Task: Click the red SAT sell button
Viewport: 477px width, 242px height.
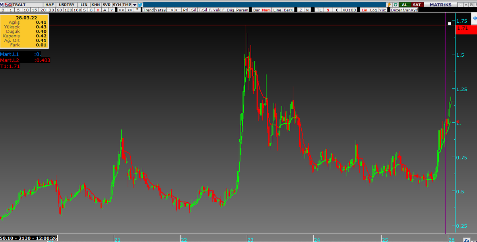Action: pos(417,5)
